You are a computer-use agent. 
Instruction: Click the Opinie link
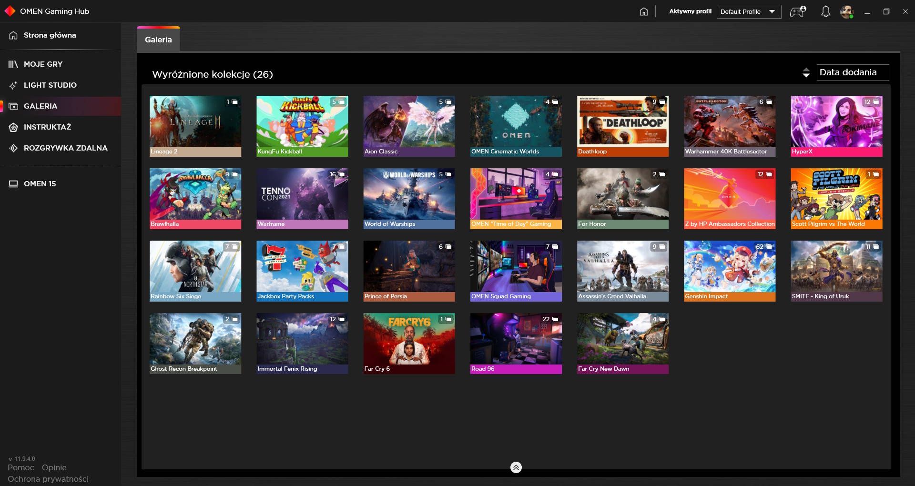tap(54, 467)
